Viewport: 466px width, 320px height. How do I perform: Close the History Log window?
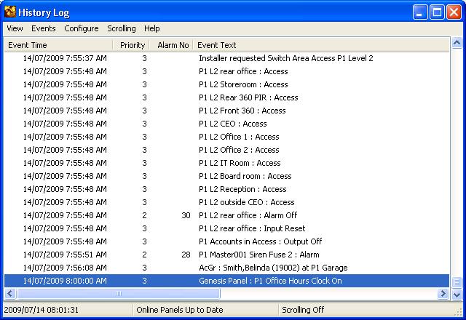click(x=454, y=12)
